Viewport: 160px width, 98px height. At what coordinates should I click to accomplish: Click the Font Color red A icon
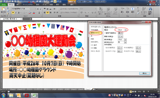(34, 13)
